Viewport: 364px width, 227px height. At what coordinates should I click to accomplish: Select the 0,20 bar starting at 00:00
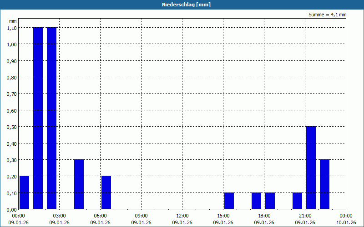[x=25, y=192]
